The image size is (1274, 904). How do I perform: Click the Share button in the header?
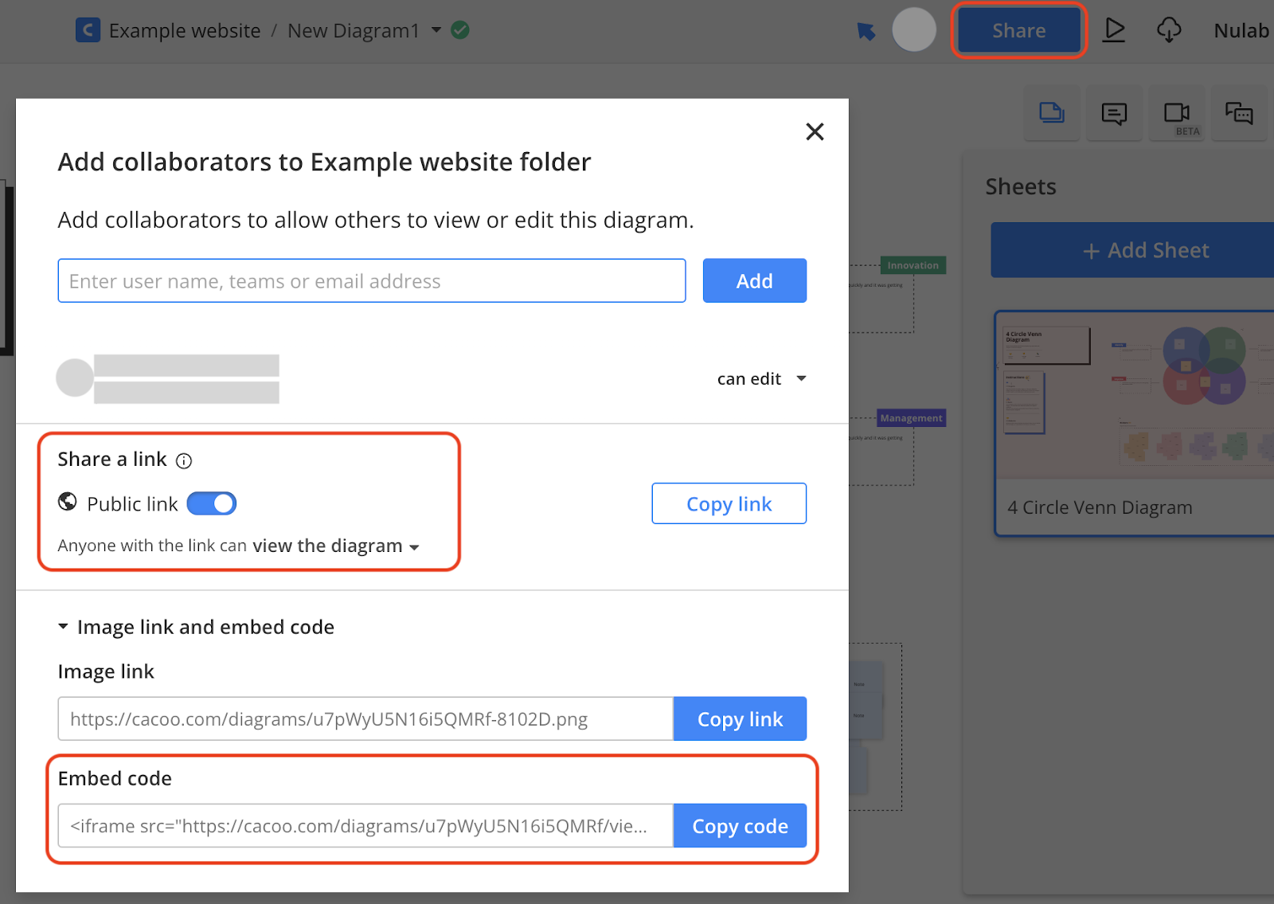point(1018,30)
